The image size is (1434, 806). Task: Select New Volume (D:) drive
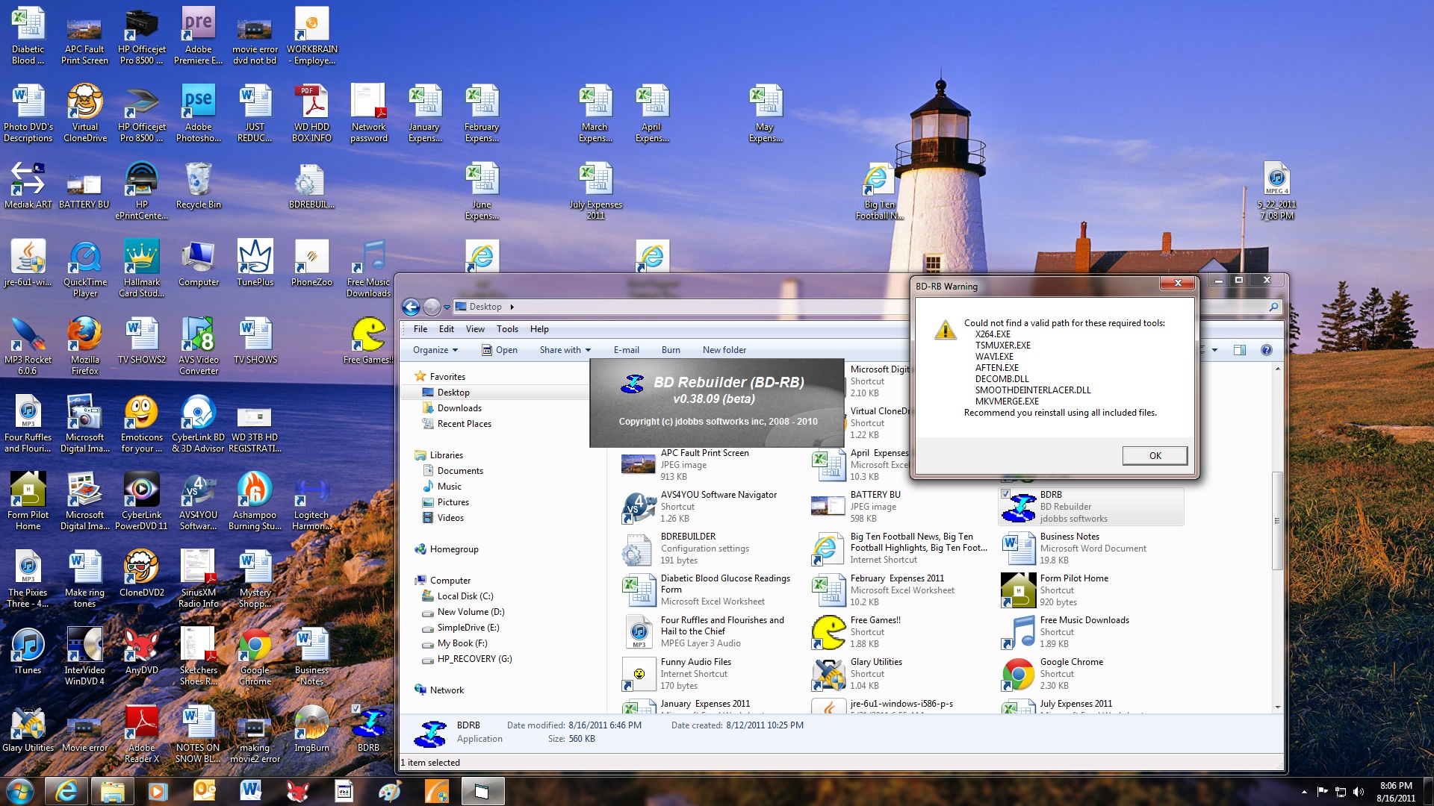coord(470,612)
